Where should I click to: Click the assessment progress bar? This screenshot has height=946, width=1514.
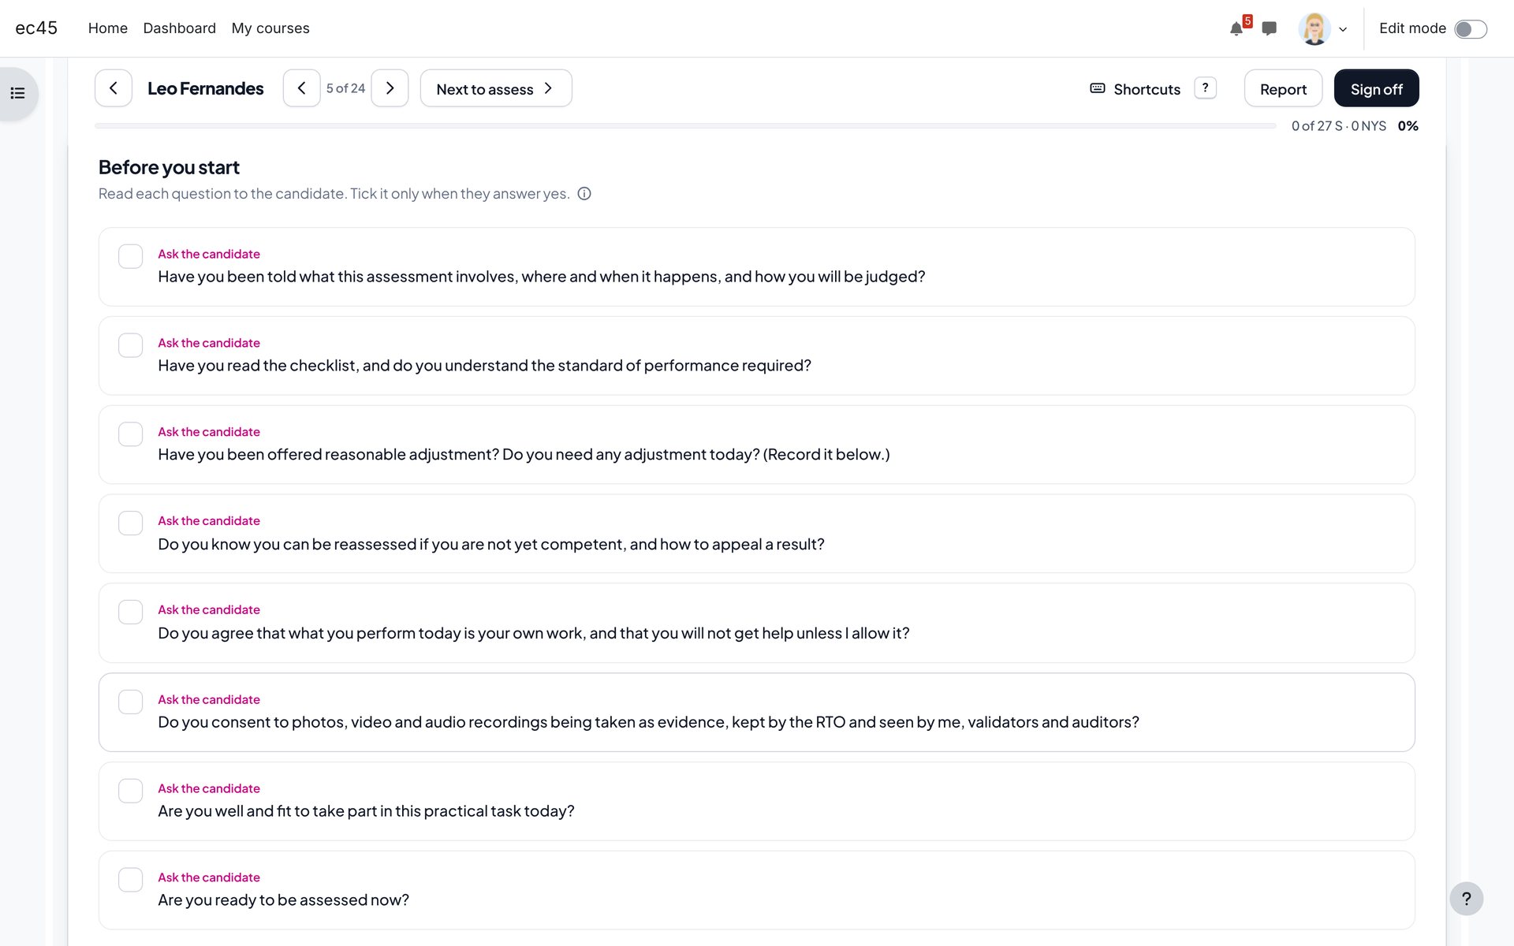[x=685, y=125]
